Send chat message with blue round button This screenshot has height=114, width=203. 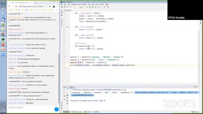[x=56, y=109]
